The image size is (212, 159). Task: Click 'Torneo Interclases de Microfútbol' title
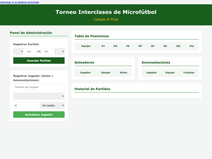coord(106,12)
